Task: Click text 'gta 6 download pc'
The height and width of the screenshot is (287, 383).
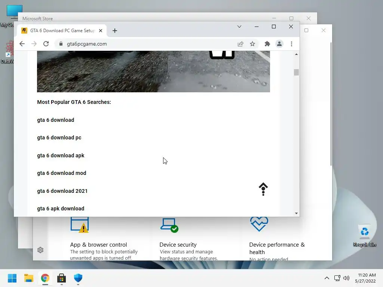Action: click(59, 138)
